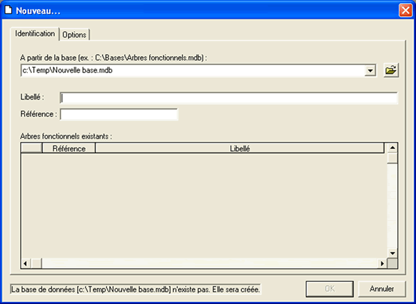Image resolution: width=416 pixels, height=304 pixels.
Task: Click the Référence column header
Action: 69,148
